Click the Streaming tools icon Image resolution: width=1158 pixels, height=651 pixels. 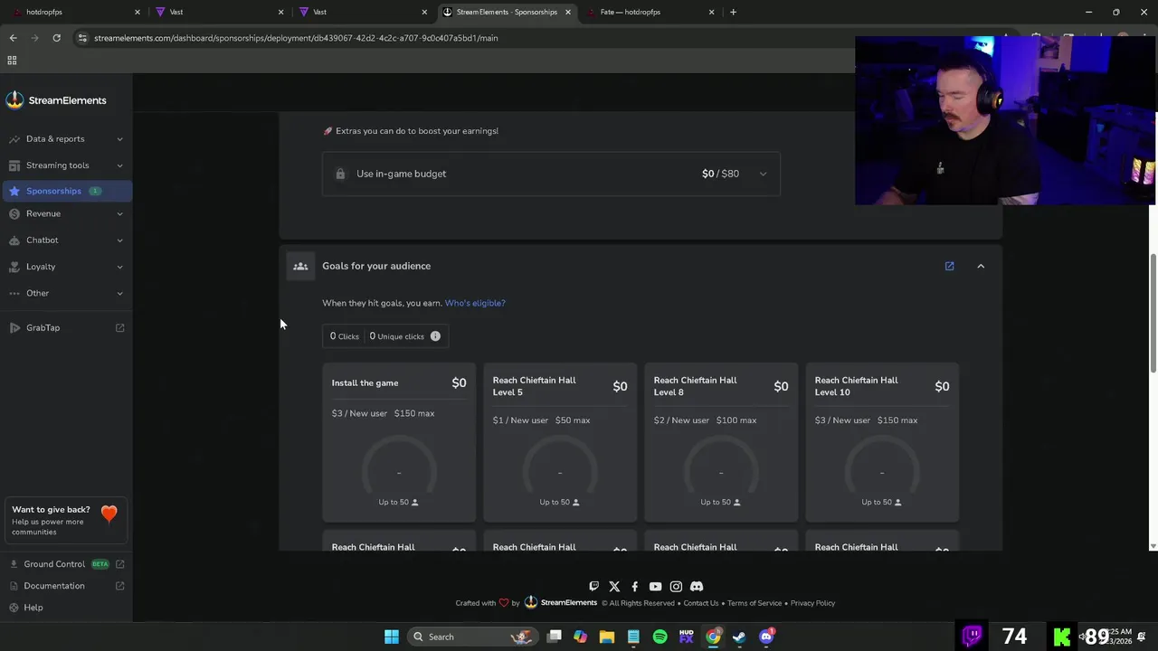pyautogui.click(x=14, y=165)
